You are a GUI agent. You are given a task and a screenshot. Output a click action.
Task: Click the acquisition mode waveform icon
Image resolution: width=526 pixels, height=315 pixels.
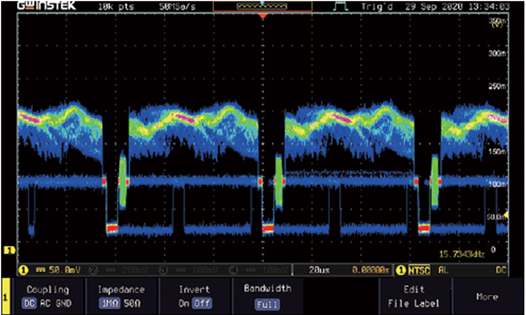click(340, 6)
